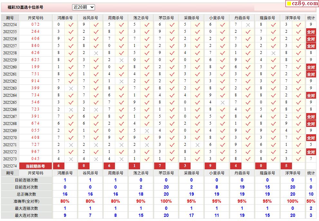
Task: Click the red current-period number 9 under 小旻杀号
Action: [x=210, y=166]
